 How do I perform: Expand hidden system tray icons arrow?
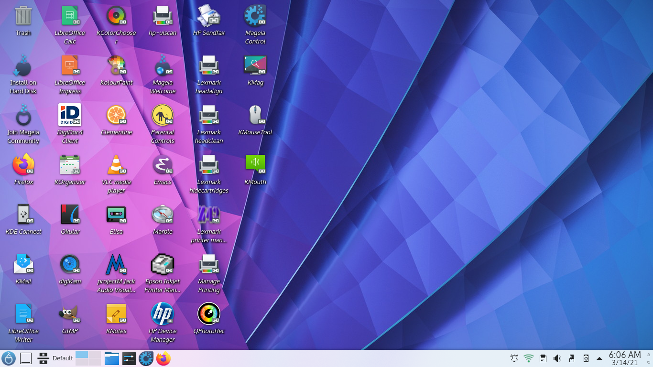[x=599, y=358]
